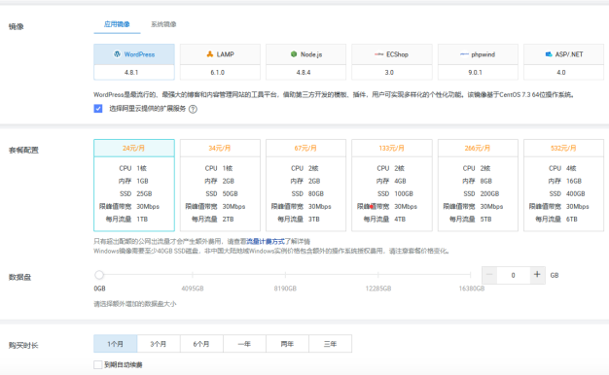Click the 数据盘 slider handle
The height and width of the screenshot is (375, 609).
(99, 275)
